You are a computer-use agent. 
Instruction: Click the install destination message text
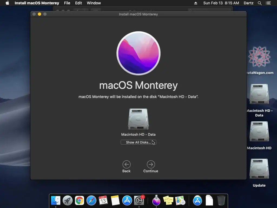click(138, 97)
